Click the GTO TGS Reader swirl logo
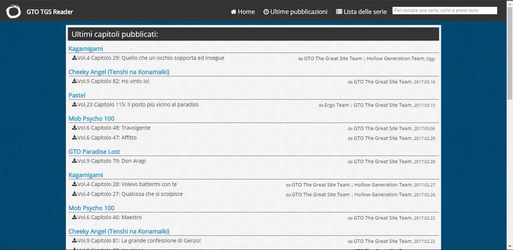The width and height of the screenshot is (513, 250). tap(14, 11)
